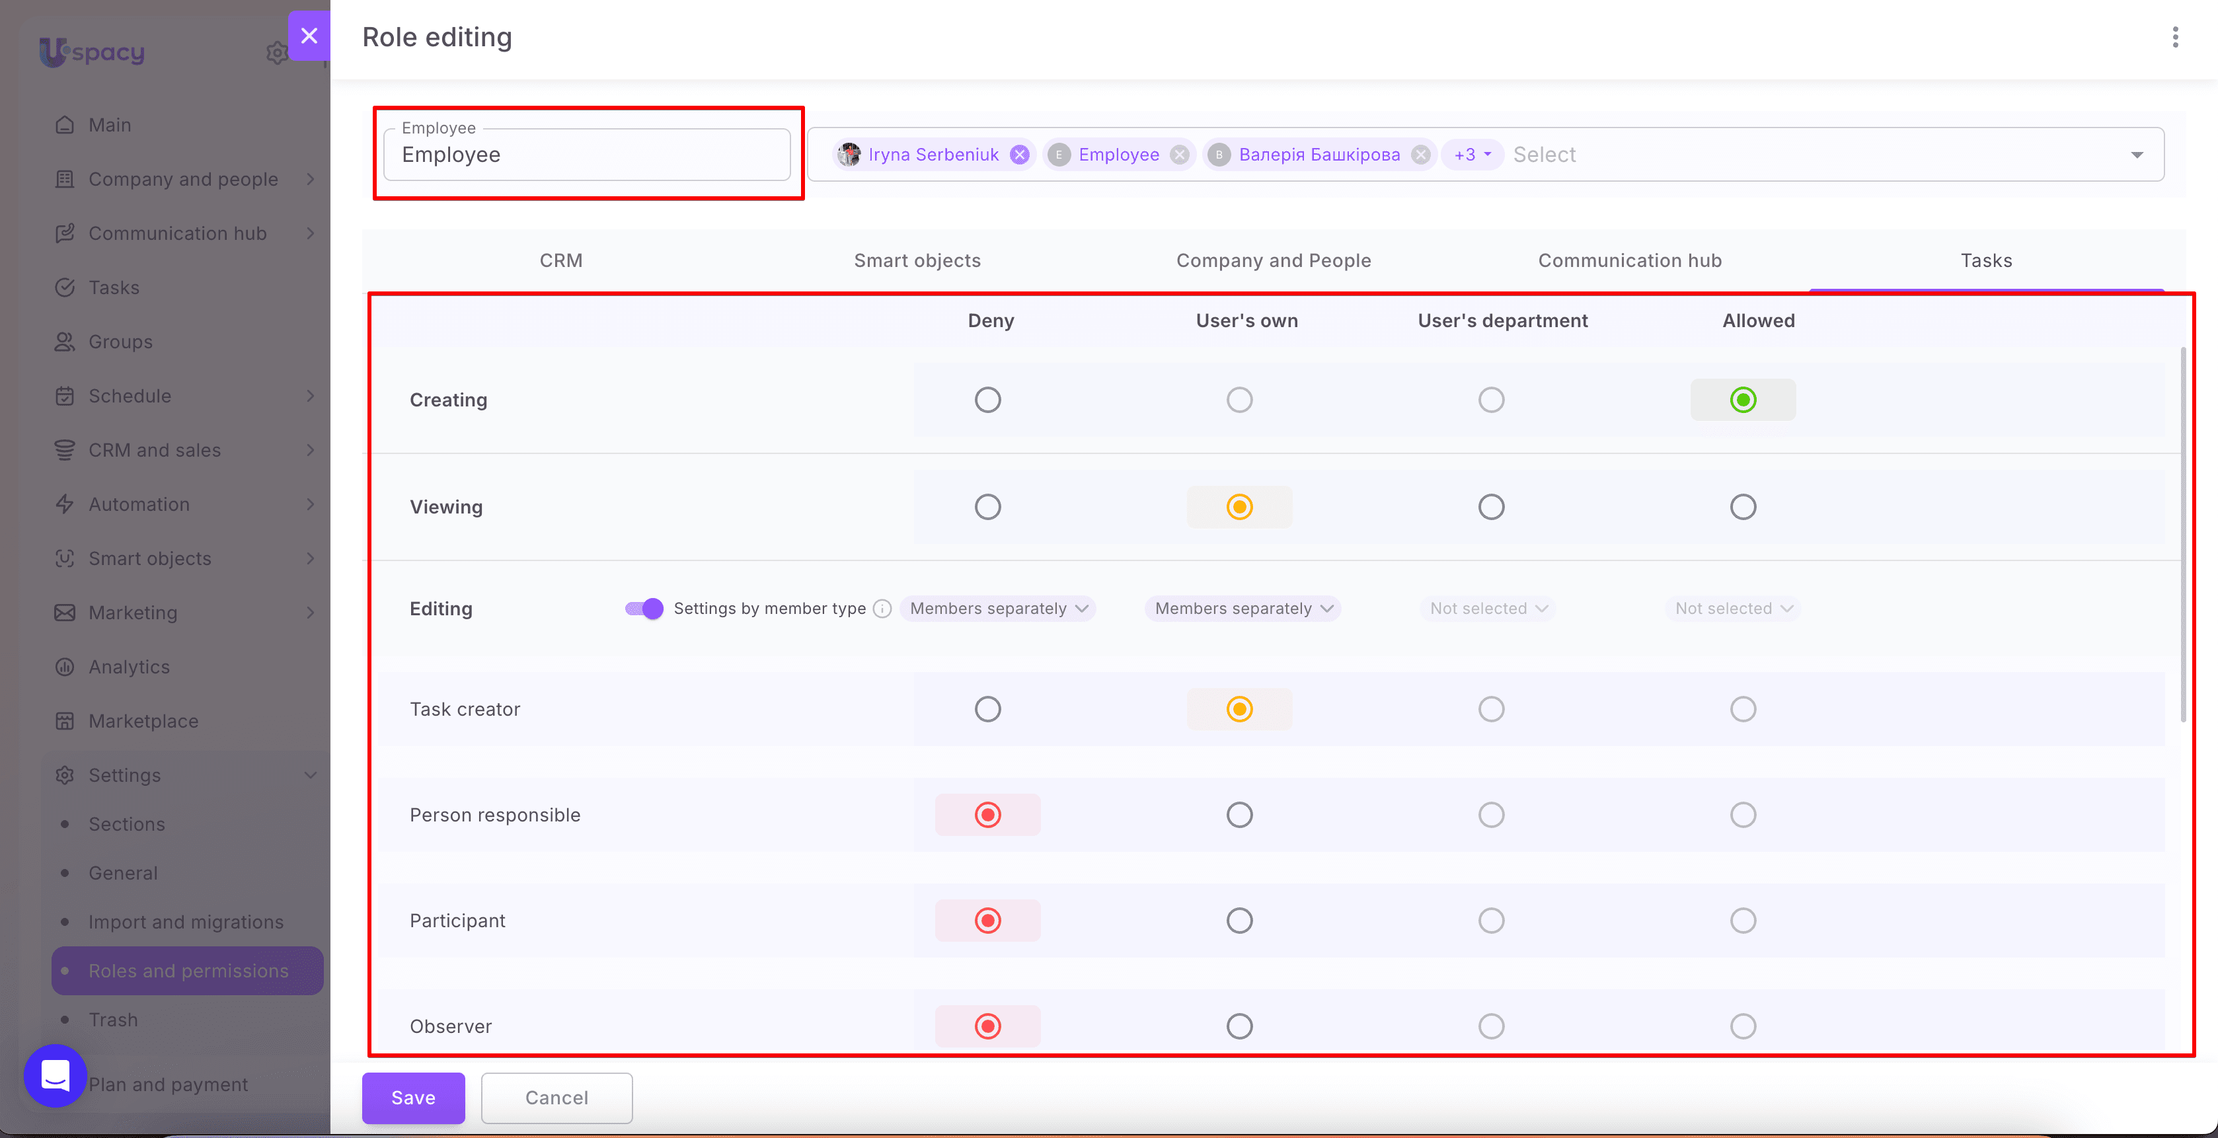Click the Analytics sidebar icon
Screen dimensions: 2218x1138
[65, 667]
